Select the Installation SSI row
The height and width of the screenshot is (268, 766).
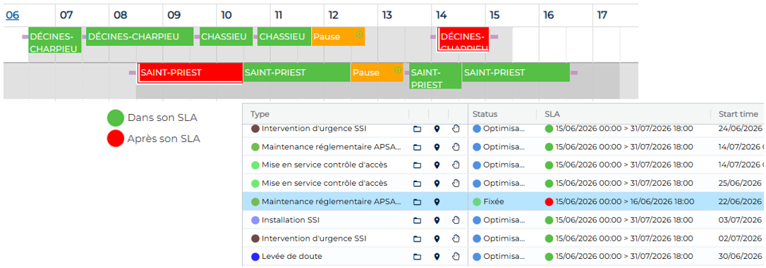[x=504, y=220]
